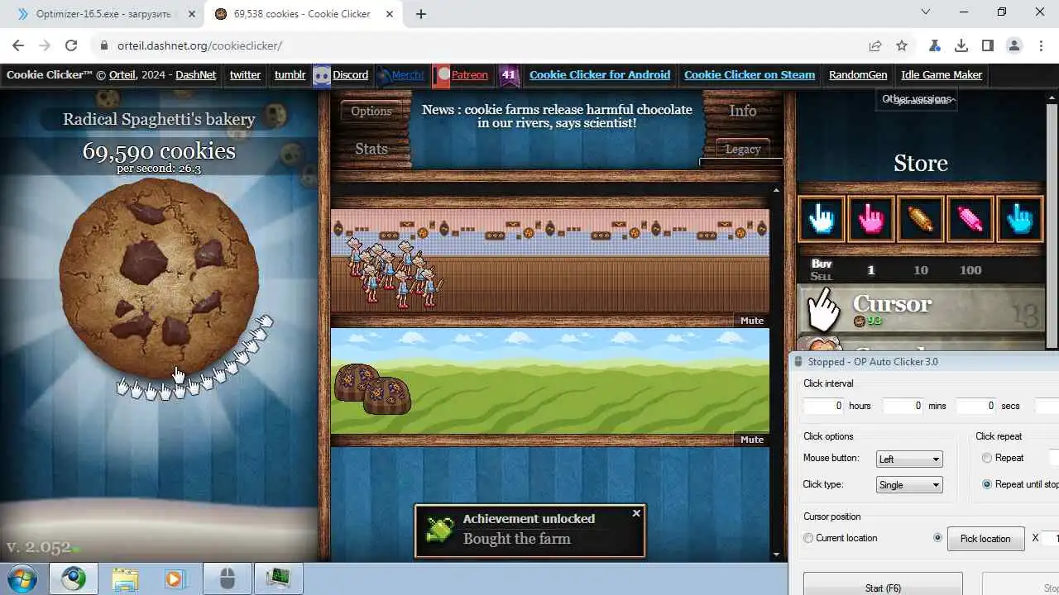The width and height of the screenshot is (1059, 595).
Task: Close the achievement unlocked notification
Action: point(636,513)
